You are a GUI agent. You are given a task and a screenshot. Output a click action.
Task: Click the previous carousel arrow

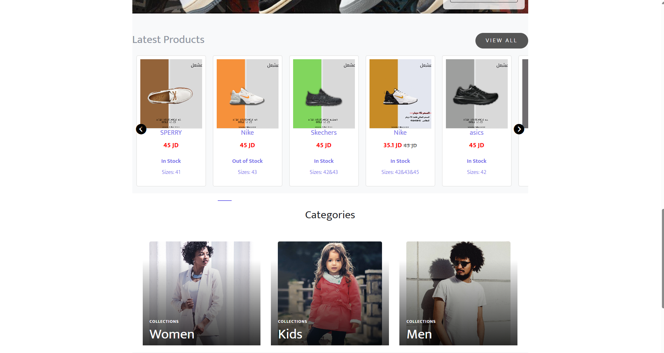click(141, 129)
